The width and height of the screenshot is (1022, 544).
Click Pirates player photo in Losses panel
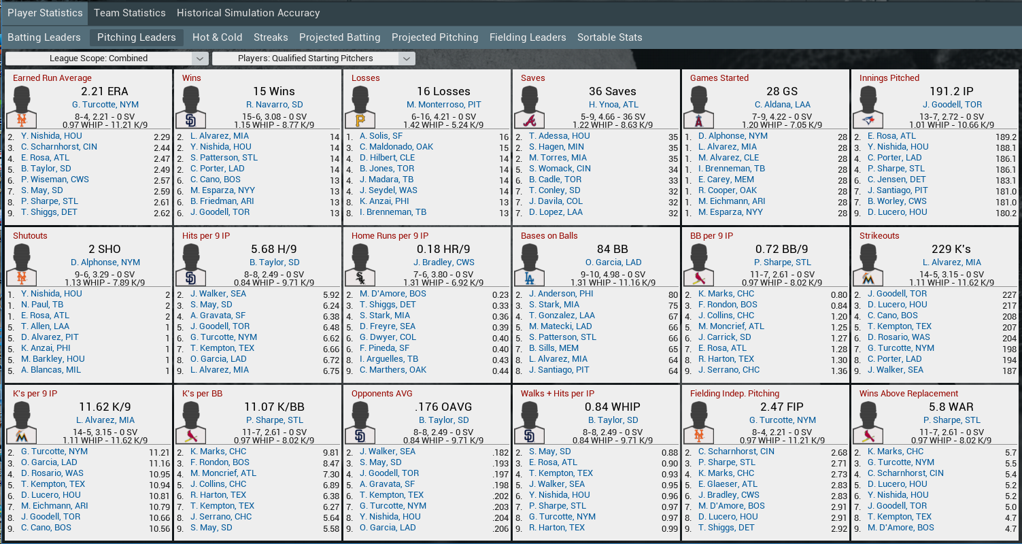360,107
